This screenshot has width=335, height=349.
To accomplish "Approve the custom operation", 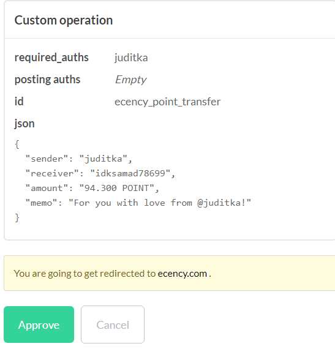I will pyautogui.click(x=39, y=325).
